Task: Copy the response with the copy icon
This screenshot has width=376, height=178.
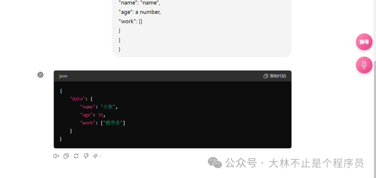Action: 66,156
